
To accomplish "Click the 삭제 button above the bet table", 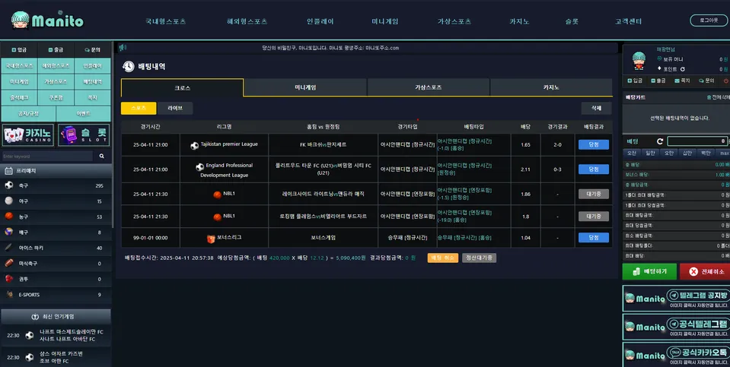I will 596,108.
